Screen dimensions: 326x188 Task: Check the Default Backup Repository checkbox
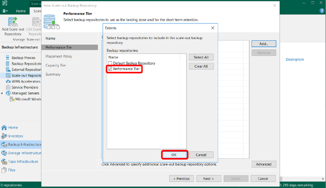click(x=110, y=63)
